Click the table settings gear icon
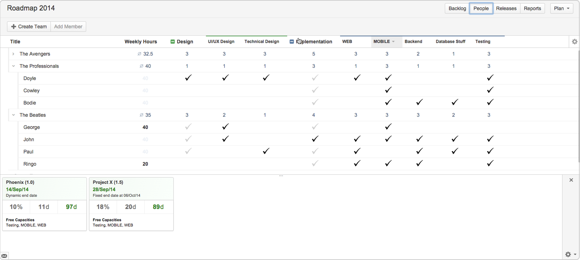Image resolution: width=580 pixels, height=260 pixels. point(575,42)
